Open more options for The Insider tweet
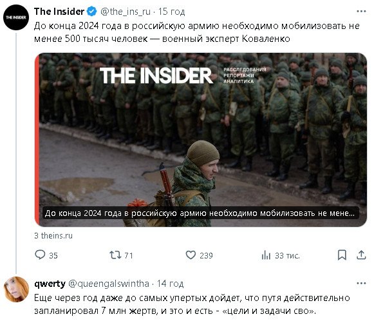The height and width of the screenshot is (321, 374). pos(361,11)
